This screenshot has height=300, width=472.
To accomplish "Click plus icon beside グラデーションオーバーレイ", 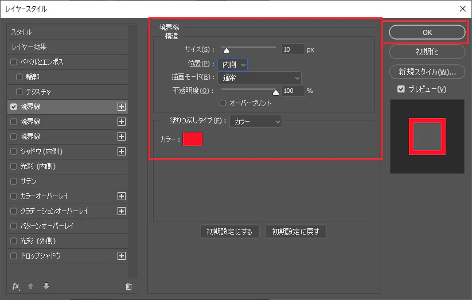I will [122, 211].
